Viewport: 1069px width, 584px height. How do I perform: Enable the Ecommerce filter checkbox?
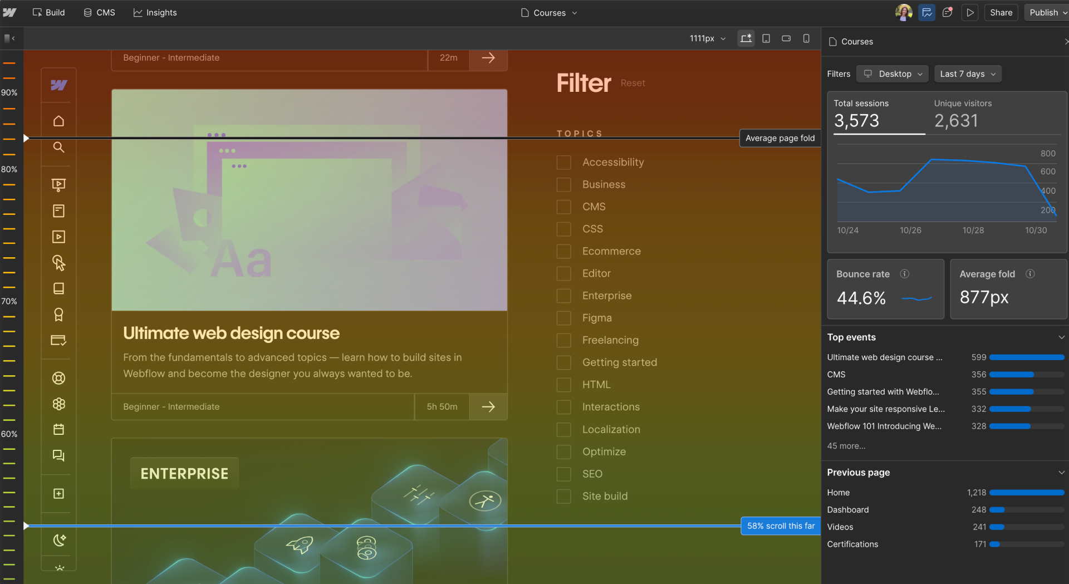tap(563, 251)
